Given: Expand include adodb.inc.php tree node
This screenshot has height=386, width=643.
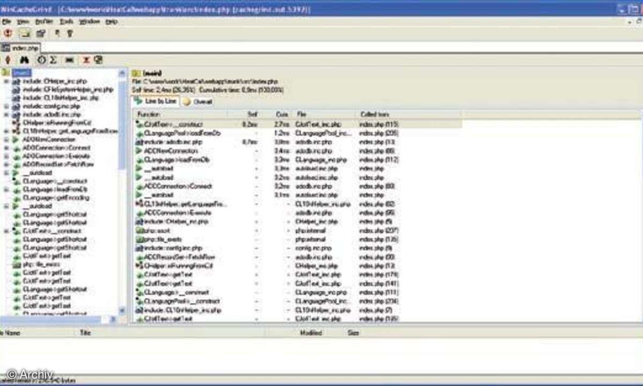Looking at the screenshot, I should click(6, 114).
